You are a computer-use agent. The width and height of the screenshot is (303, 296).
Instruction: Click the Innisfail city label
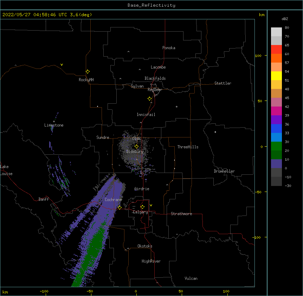click(x=146, y=115)
